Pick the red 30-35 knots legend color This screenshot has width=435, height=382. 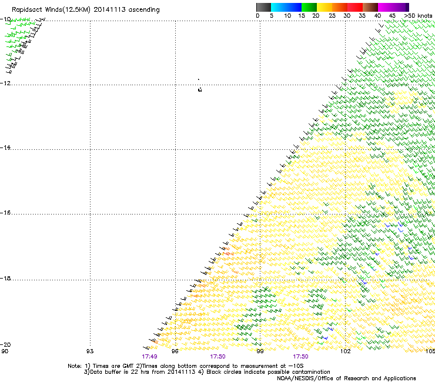click(x=355, y=7)
